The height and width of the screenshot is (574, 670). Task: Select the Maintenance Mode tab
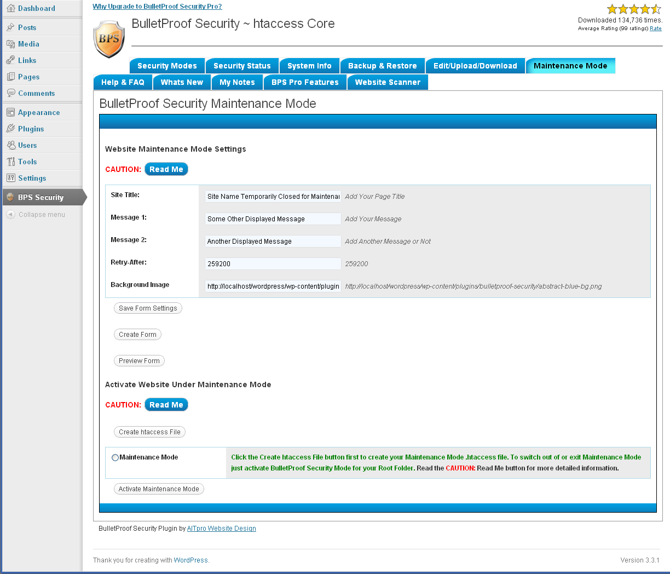(x=570, y=66)
